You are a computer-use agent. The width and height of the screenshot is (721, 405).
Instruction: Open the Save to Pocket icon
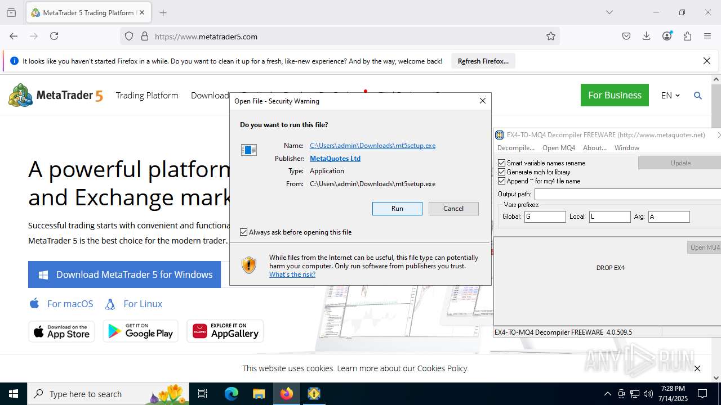(x=626, y=36)
